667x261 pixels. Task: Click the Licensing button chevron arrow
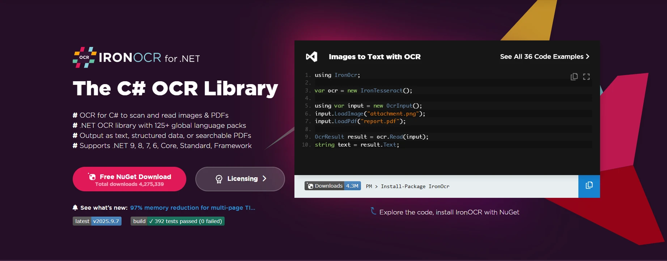pos(264,179)
